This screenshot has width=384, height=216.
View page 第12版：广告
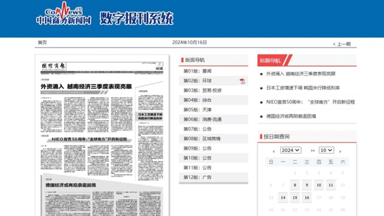pyautogui.click(x=197, y=177)
